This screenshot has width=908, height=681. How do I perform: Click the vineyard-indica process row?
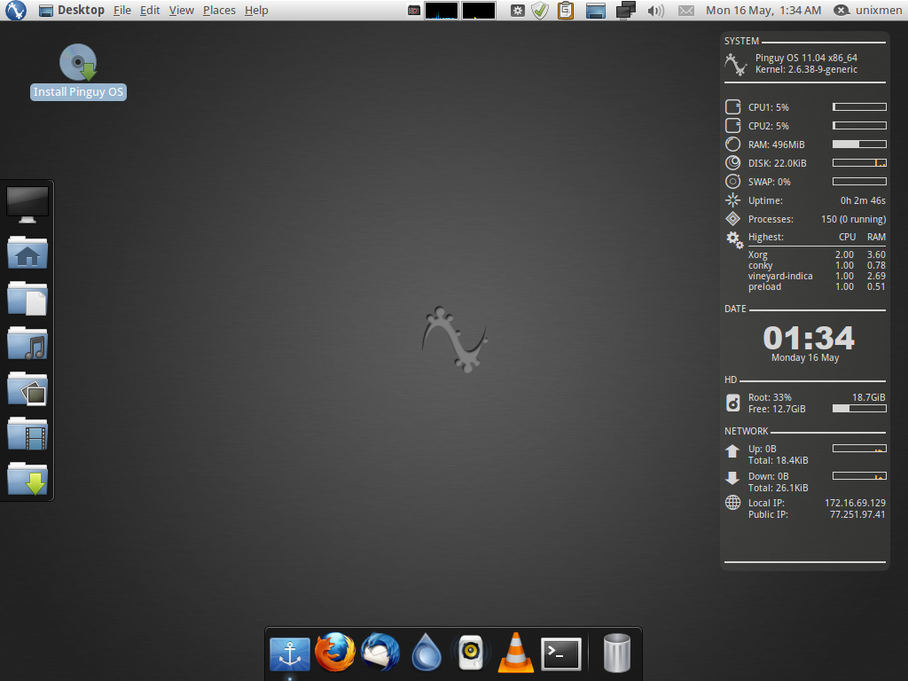817,277
